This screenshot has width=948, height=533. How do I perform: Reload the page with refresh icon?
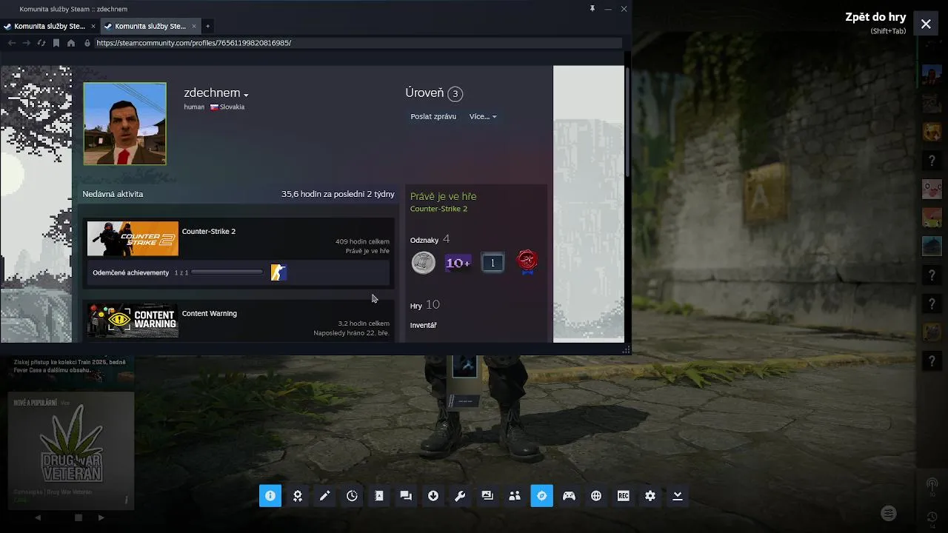(x=41, y=43)
